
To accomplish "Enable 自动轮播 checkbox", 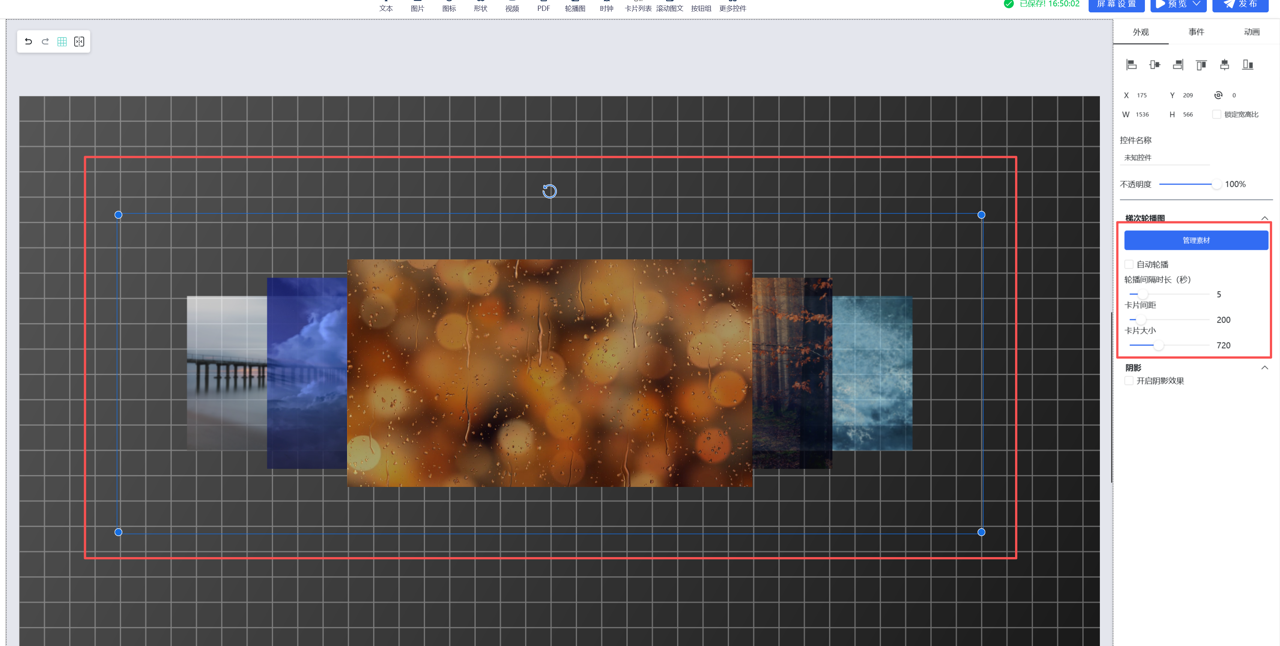I will click(1129, 264).
